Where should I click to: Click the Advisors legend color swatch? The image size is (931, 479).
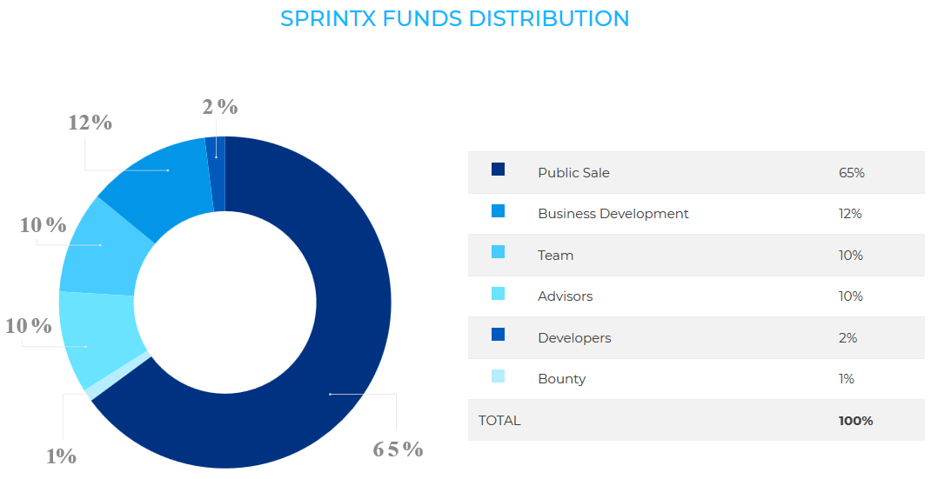coord(498,294)
